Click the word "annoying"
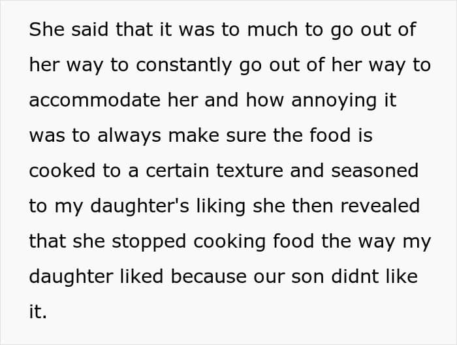 click(341, 101)
